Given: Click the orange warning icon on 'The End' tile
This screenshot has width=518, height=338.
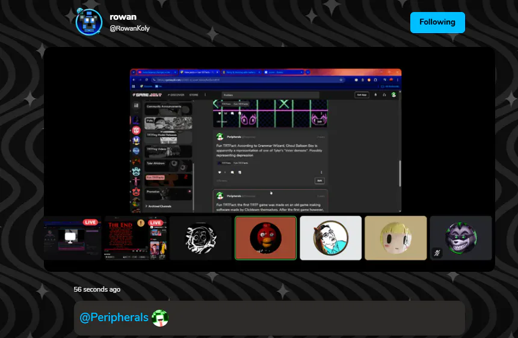Looking at the screenshot, I should (141, 223).
